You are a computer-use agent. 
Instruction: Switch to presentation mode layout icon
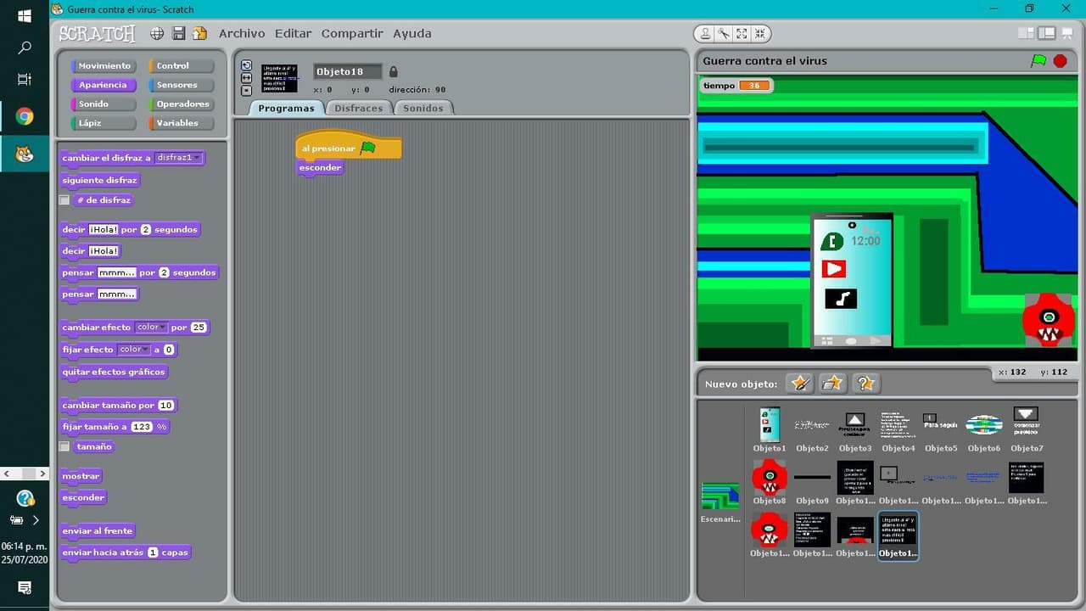[x=1066, y=33]
